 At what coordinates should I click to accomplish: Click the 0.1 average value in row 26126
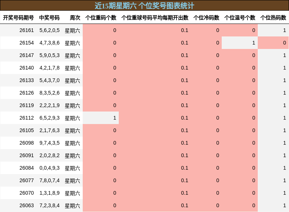pos(185,93)
